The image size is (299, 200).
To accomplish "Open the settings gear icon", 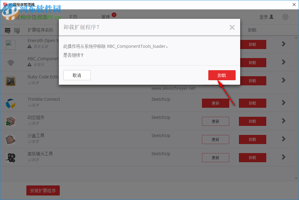I will 285,17.
